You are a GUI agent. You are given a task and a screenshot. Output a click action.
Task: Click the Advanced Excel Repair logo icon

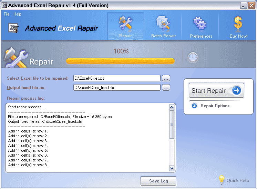[x=13, y=28]
